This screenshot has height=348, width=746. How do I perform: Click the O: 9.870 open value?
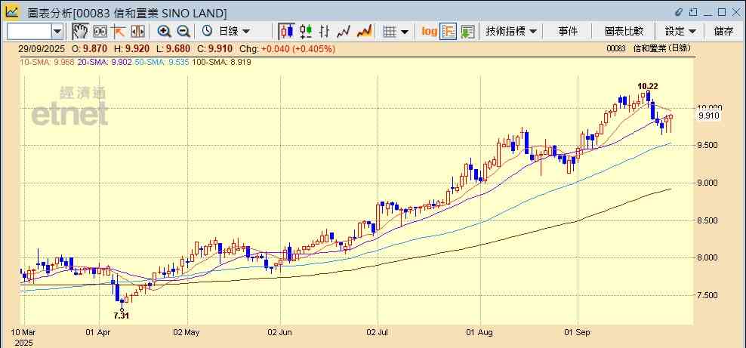[89, 48]
